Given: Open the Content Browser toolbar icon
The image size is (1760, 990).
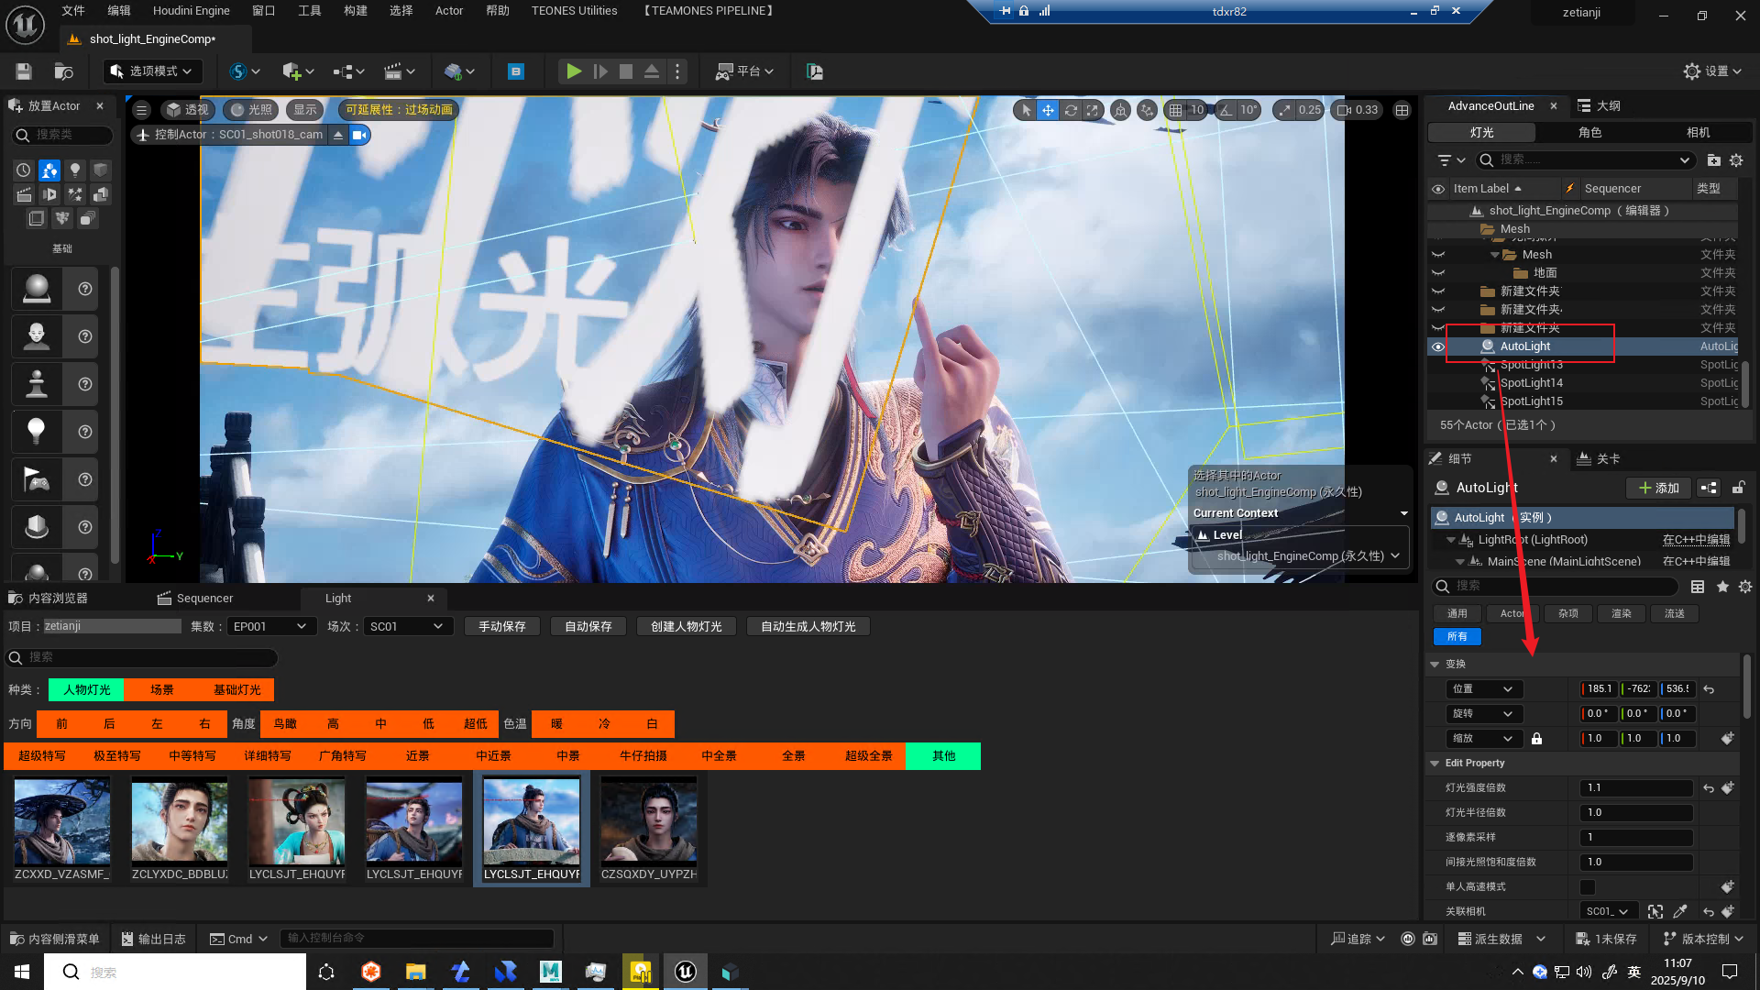Looking at the screenshot, I should pyautogui.click(x=63, y=71).
